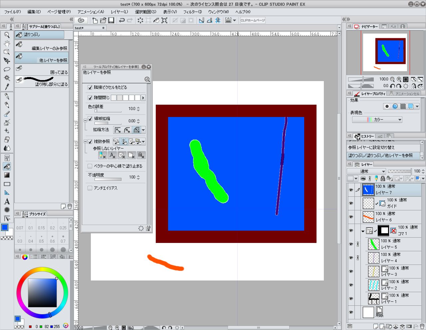The image size is (426, 330).
Task: Select the Eraser tool
Action: [x=7, y=140]
